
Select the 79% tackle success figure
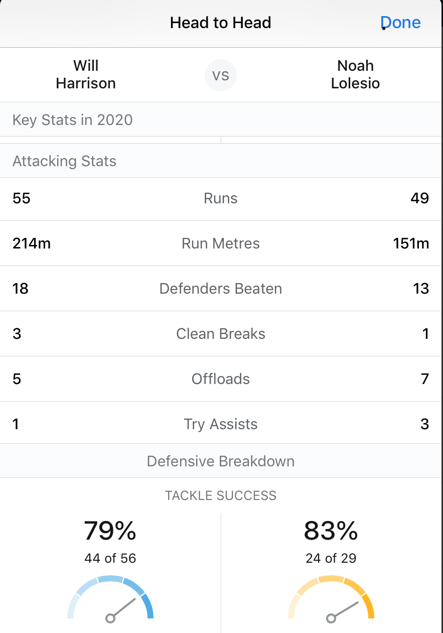coord(110,531)
